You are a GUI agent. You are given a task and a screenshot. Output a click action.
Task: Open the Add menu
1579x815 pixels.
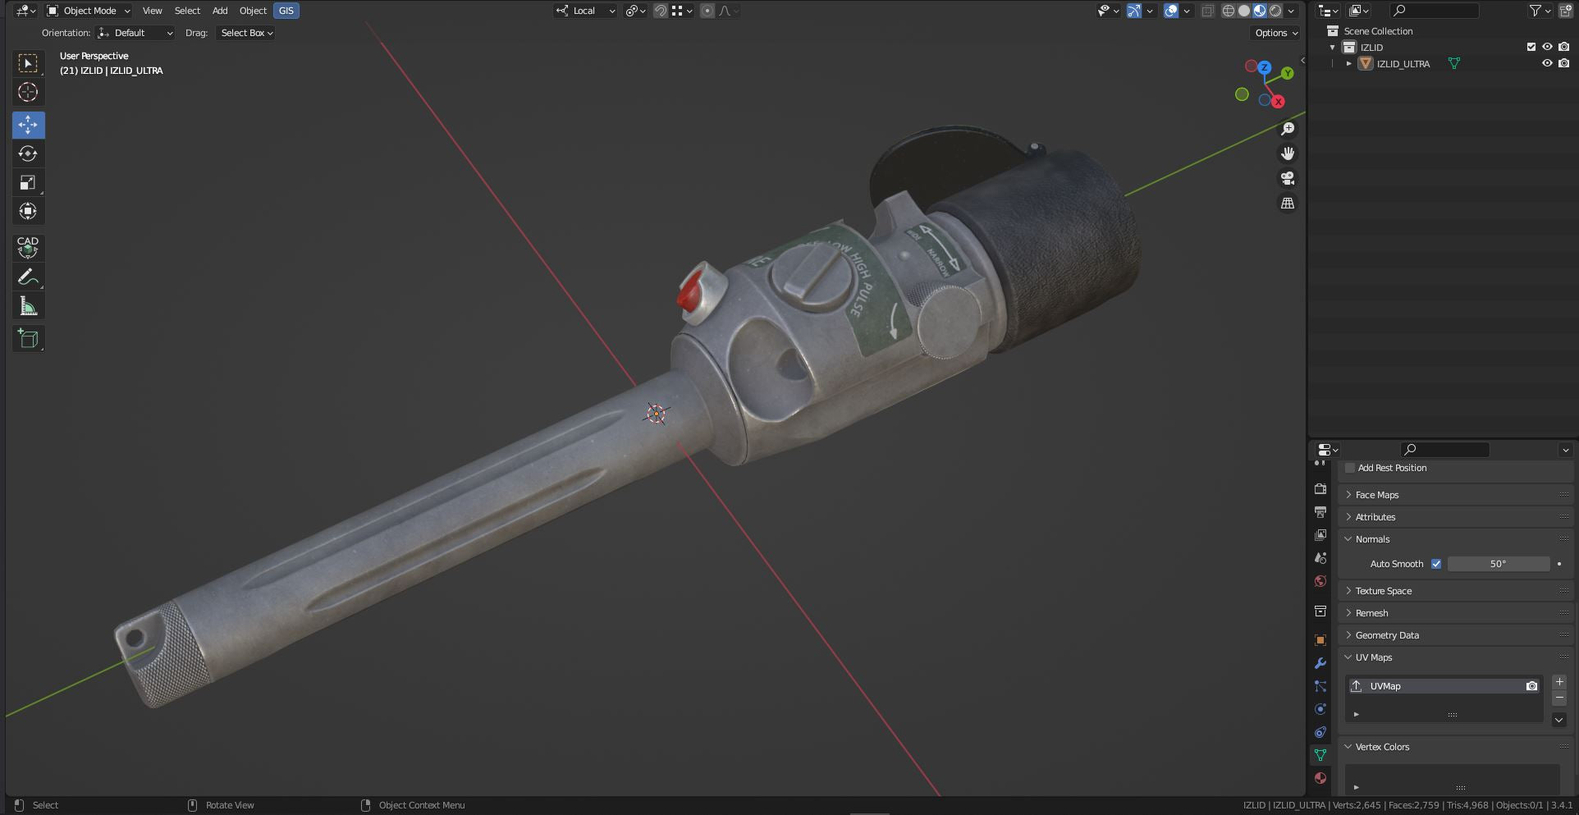click(220, 11)
